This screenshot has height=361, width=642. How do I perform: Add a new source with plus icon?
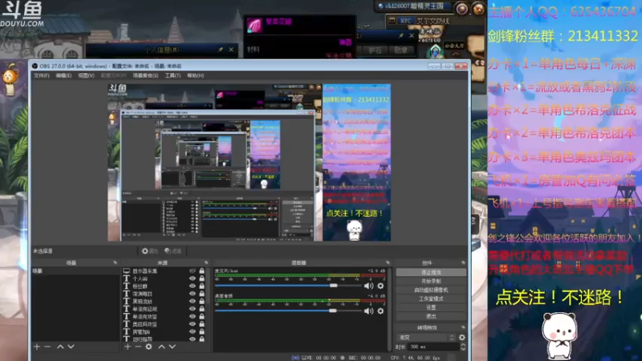point(128,347)
